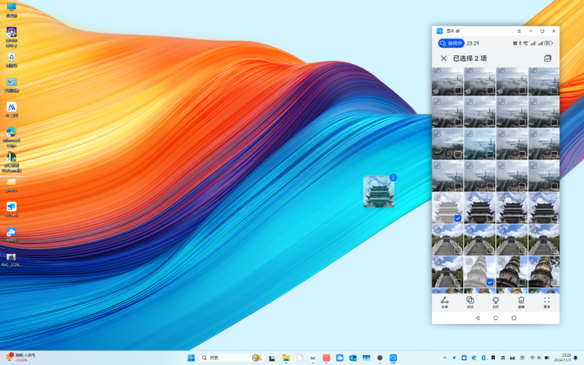Click the multi-screen app logo in title bar
584x365 pixels.
point(440,31)
